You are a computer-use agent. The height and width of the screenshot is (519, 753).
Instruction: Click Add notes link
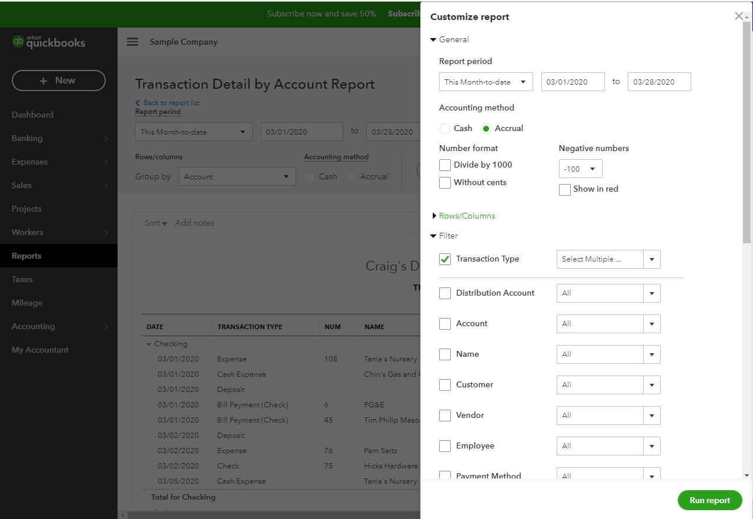pyautogui.click(x=195, y=223)
